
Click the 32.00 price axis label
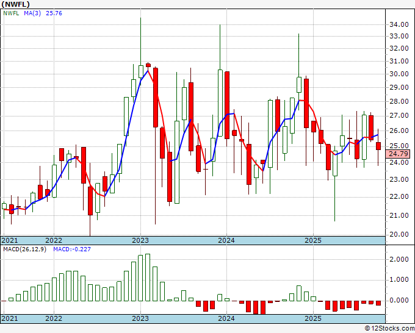399,48
